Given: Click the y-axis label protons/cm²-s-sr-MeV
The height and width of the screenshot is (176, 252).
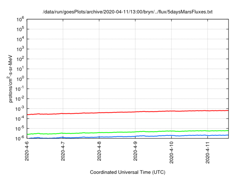Looking at the screenshot, I should coord(10,79).
